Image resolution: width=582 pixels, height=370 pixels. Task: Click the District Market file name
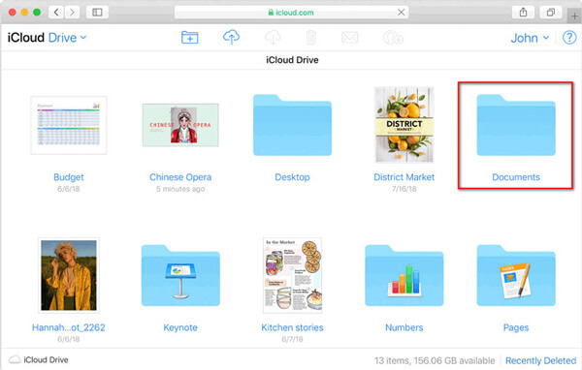pyautogui.click(x=404, y=177)
